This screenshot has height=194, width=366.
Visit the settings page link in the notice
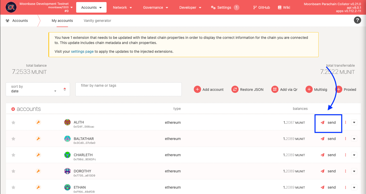pos(82,51)
